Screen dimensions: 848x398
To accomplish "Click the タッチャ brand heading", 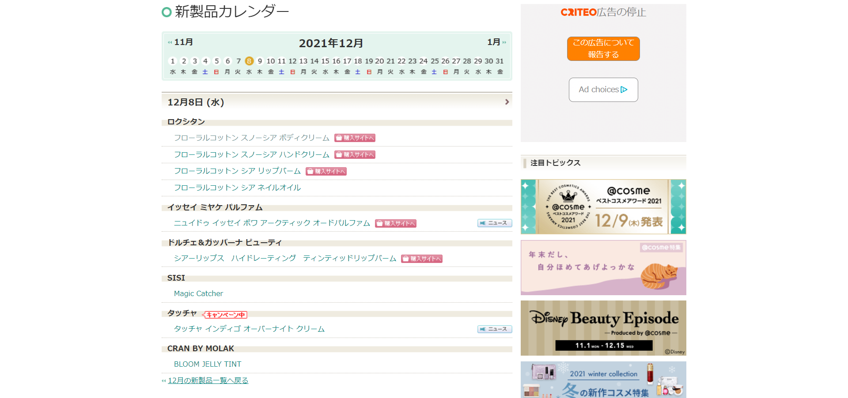I will pos(182,313).
